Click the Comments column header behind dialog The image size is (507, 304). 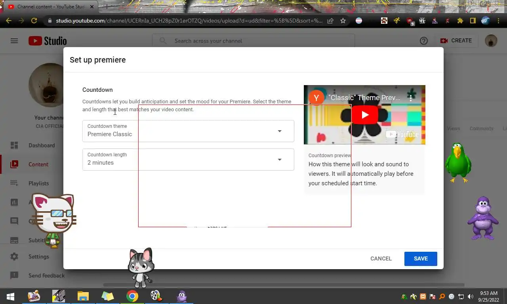[x=481, y=129]
